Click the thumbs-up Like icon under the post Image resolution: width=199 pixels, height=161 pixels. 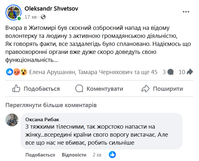click(x=17, y=89)
